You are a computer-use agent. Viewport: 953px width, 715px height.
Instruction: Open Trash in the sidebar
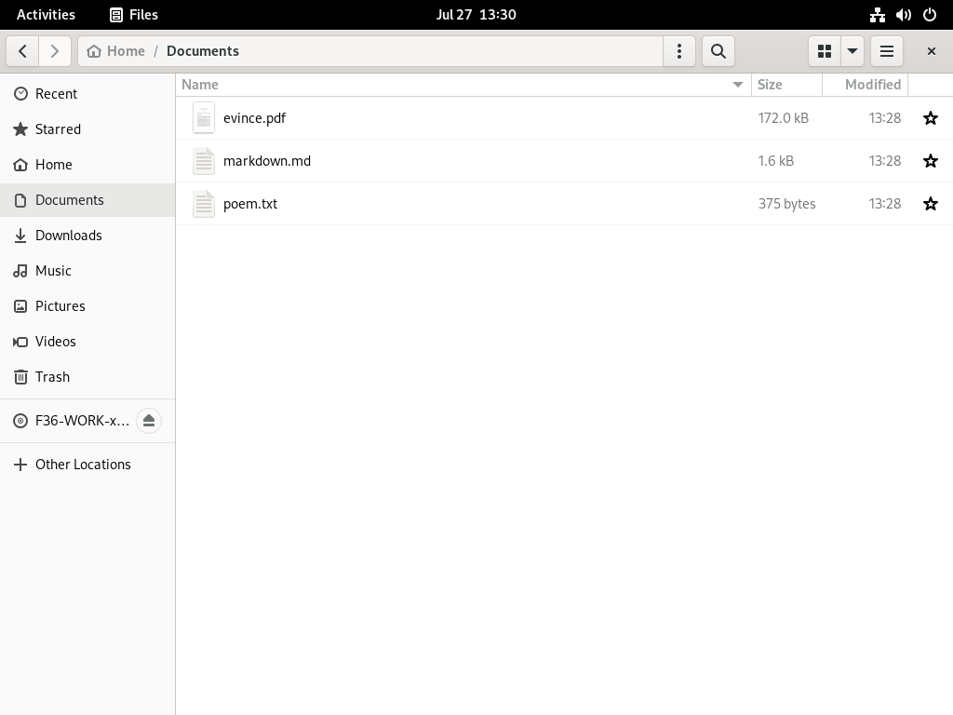click(x=87, y=377)
